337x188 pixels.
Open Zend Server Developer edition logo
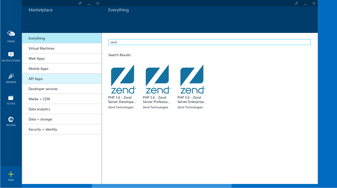(123, 79)
